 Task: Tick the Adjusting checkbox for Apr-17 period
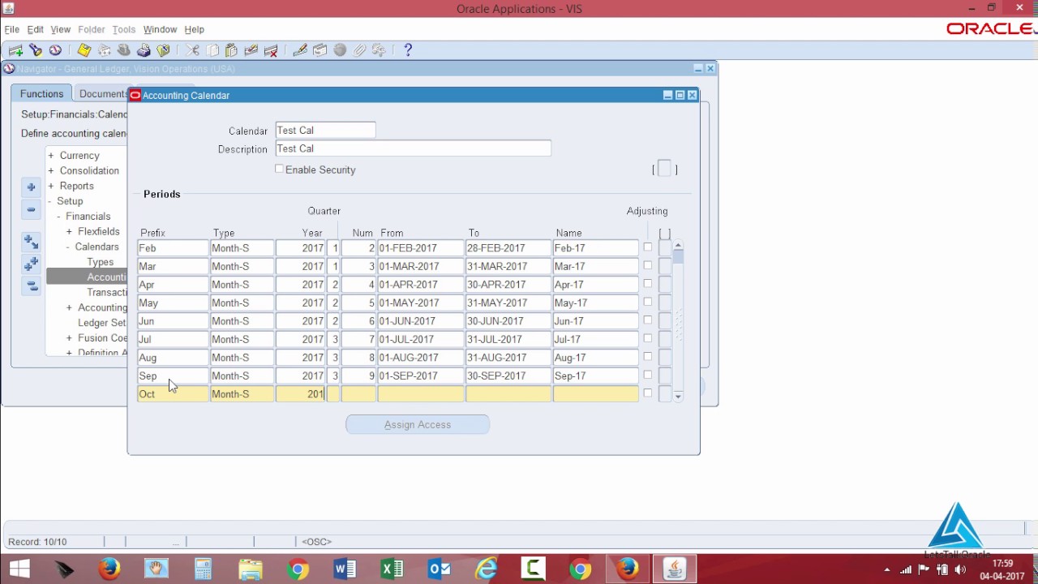tap(647, 284)
